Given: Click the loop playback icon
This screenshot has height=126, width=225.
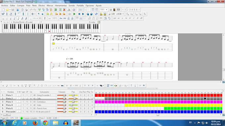Looking at the screenshot, I should point(96,14).
